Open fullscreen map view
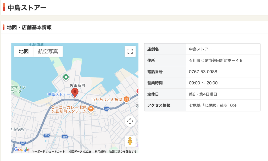This screenshot has height=161, width=268. [130, 51]
